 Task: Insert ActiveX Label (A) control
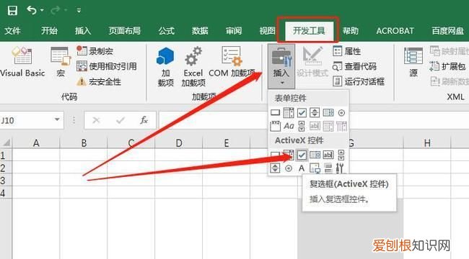click(302, 168)
